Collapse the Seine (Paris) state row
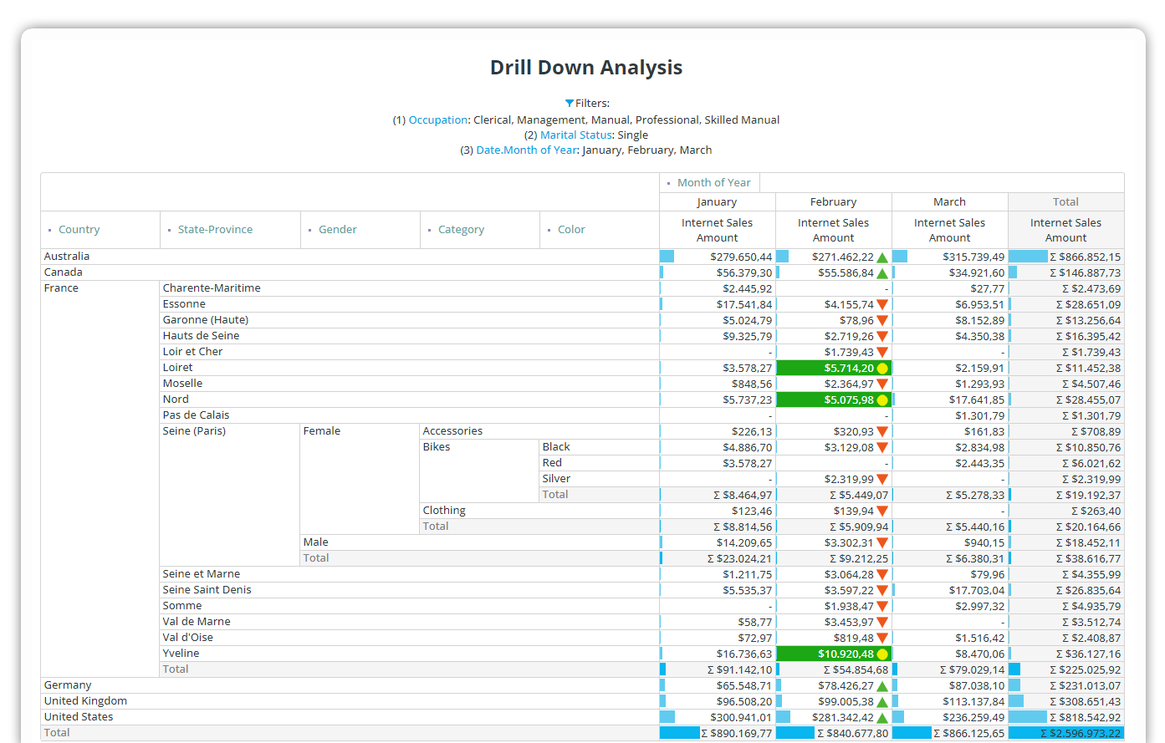This screenshot has height=743, width=1165. tap(194, 430)
